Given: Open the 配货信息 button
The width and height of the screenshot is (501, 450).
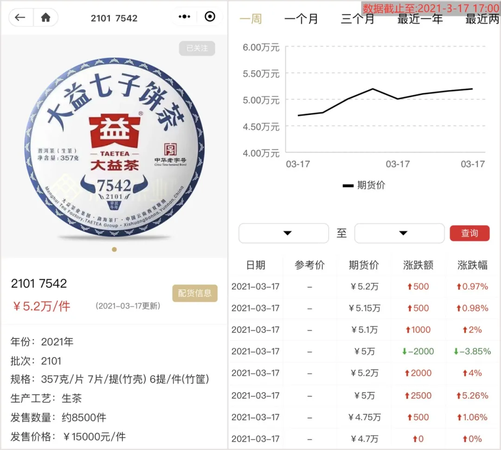Looking at the screenshot, I should click(195, 293).
